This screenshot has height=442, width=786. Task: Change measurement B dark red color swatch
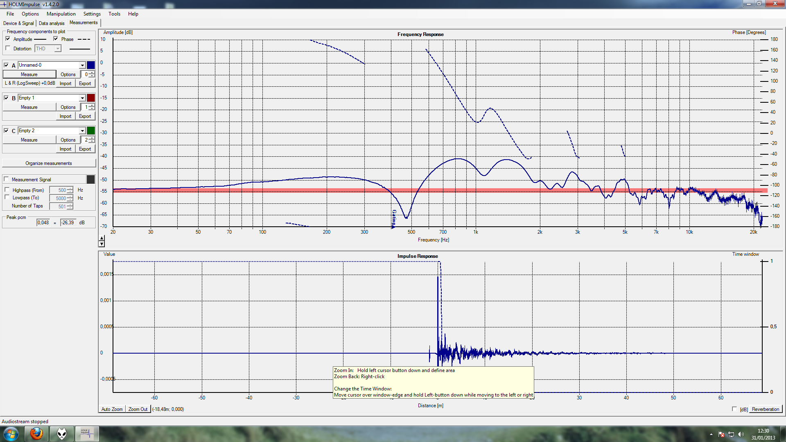click(91, 98)
